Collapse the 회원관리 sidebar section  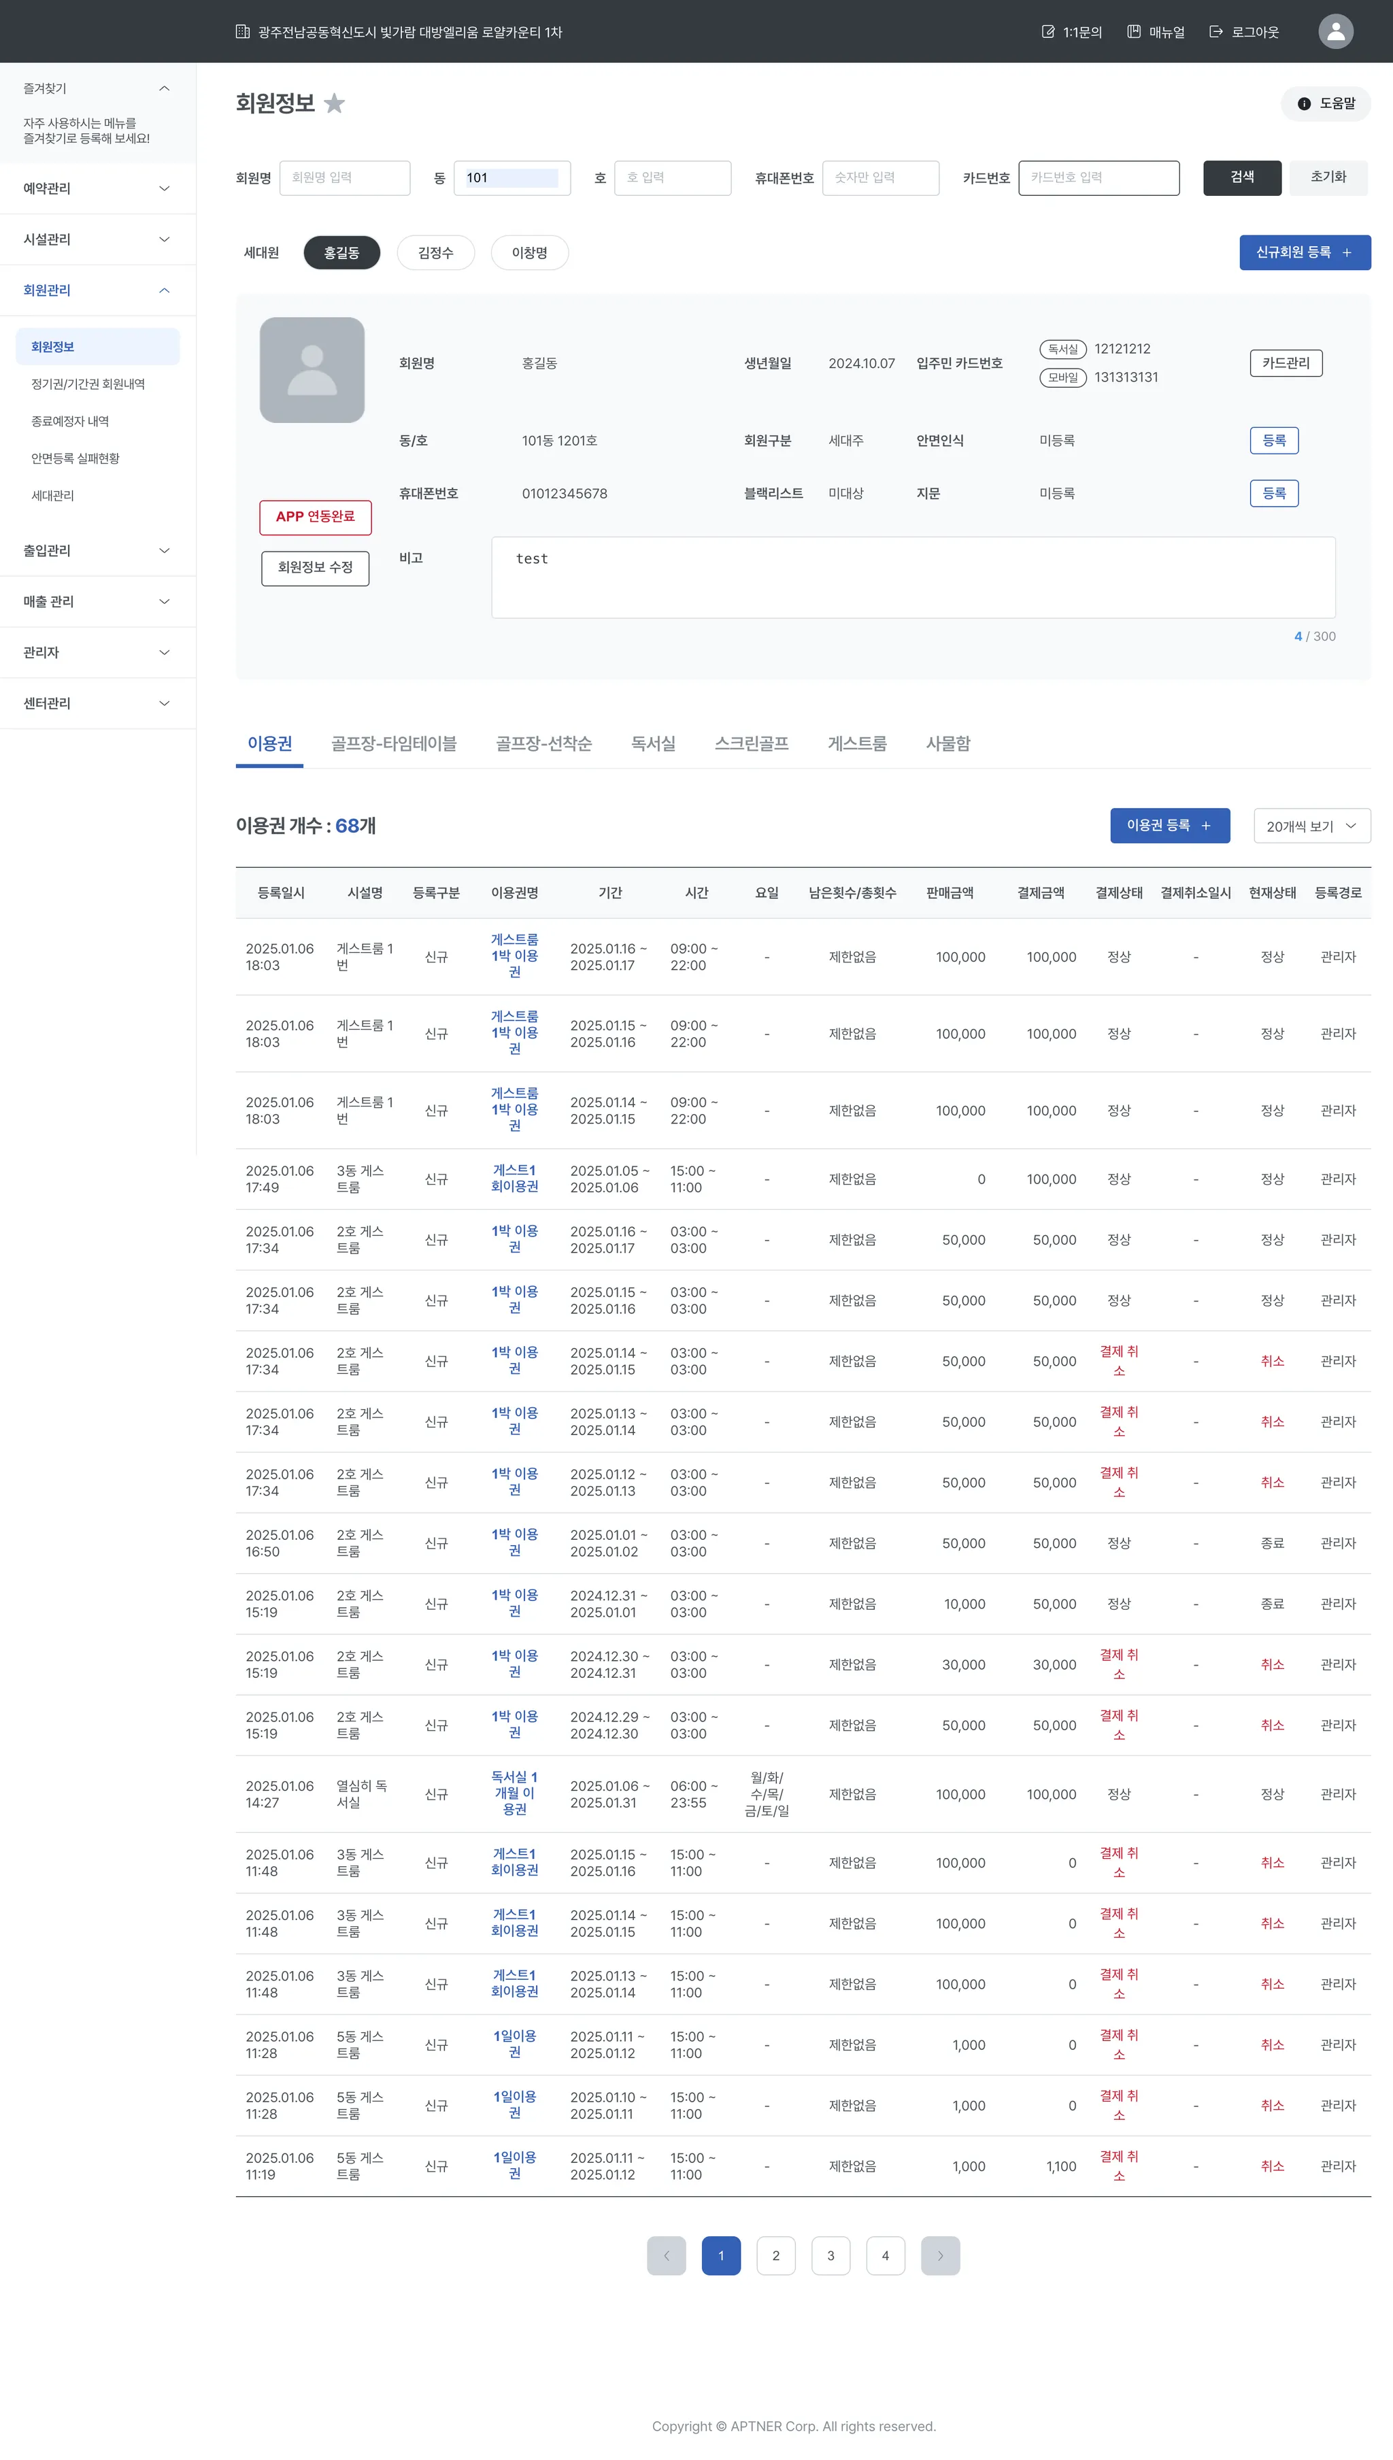click(x=164, y=290)
